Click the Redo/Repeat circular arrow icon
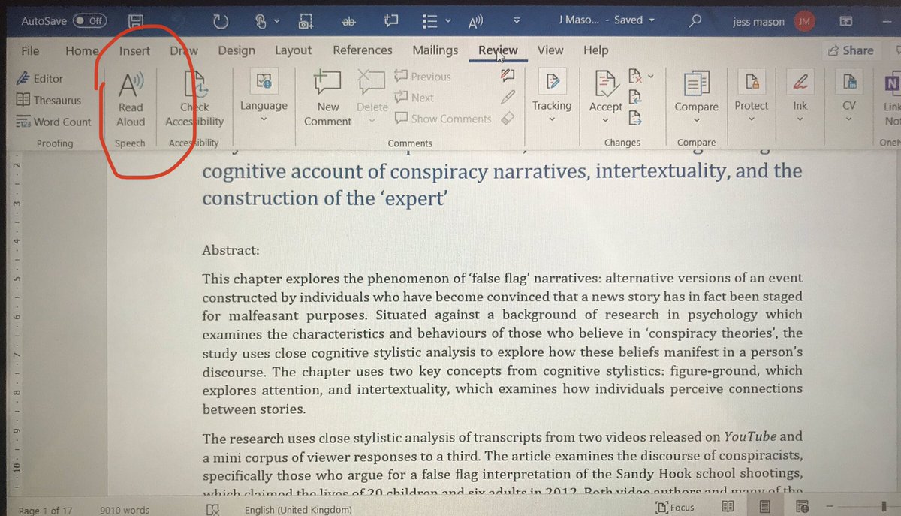 [x=221, y=21]
